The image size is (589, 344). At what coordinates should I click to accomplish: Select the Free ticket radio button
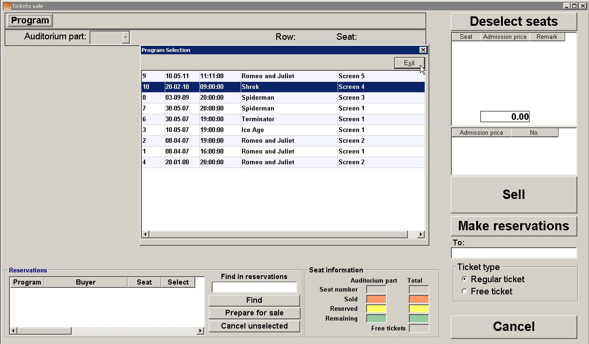(464, 291)
